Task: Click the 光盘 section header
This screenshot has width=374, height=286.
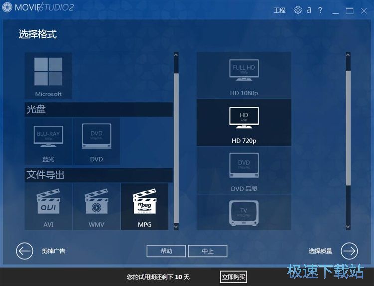Action: pos(99,110)
